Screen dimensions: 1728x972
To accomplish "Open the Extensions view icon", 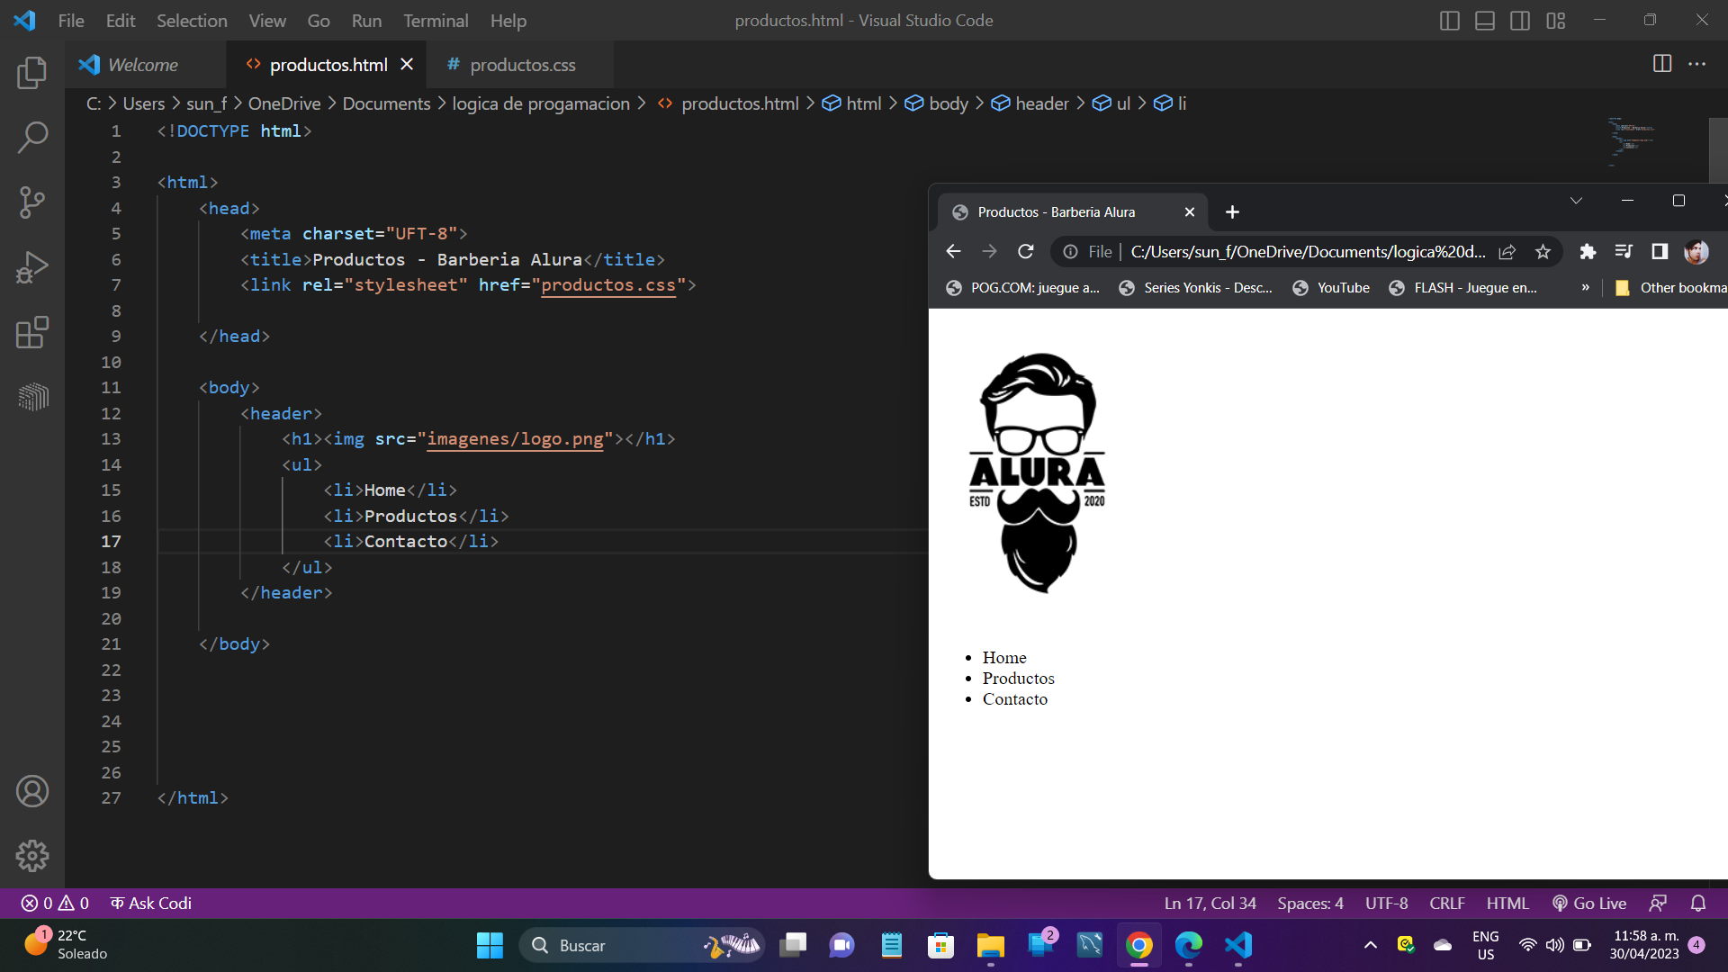I will point(32,332).
